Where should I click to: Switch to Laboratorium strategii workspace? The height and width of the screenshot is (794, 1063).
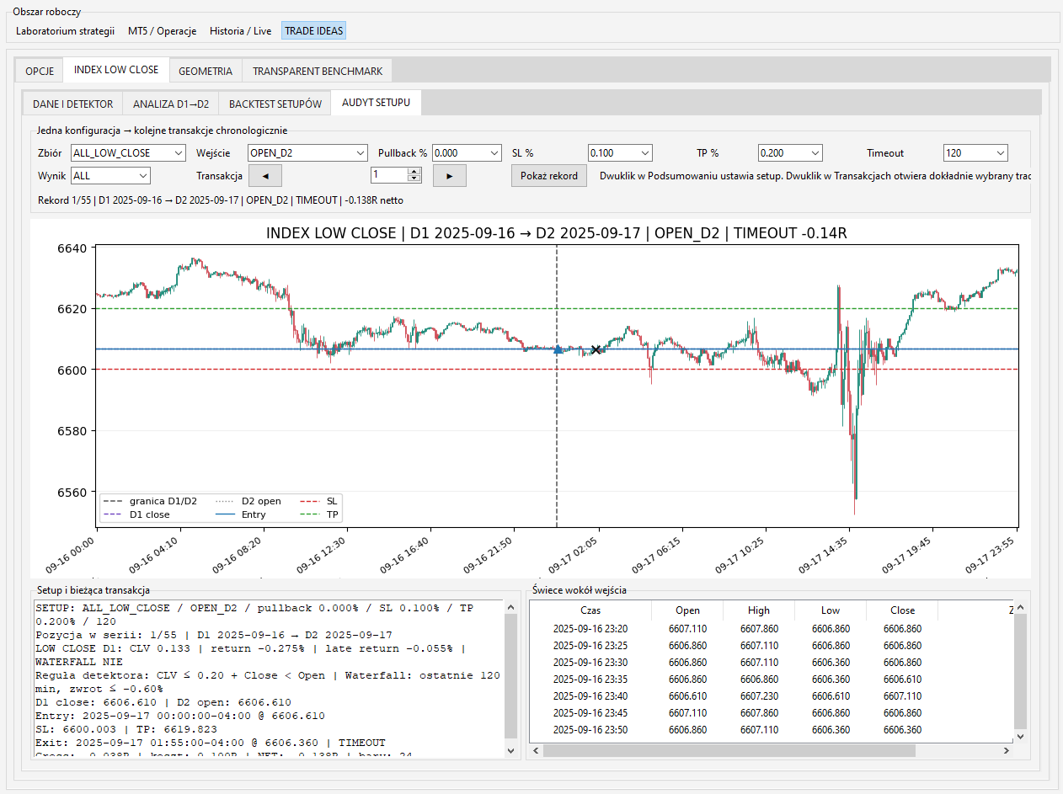click(x=65, y=31)
